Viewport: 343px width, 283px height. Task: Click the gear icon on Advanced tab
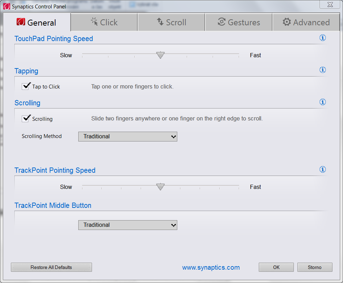(287, 22)
